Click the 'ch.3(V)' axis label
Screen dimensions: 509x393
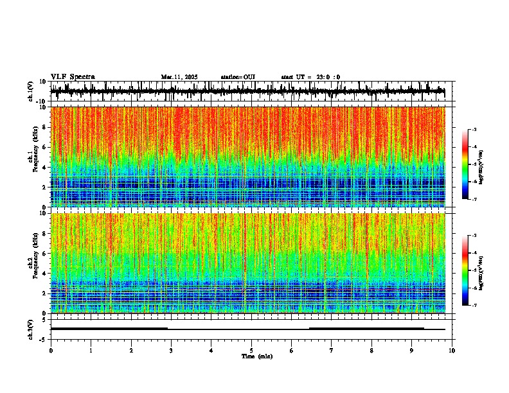pyautogui.click(x=31, y=330)
